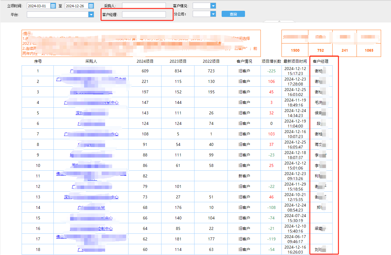391x255 pixels.
Task: Click the 2024项目 column header
Action: (x=145, y=61)
